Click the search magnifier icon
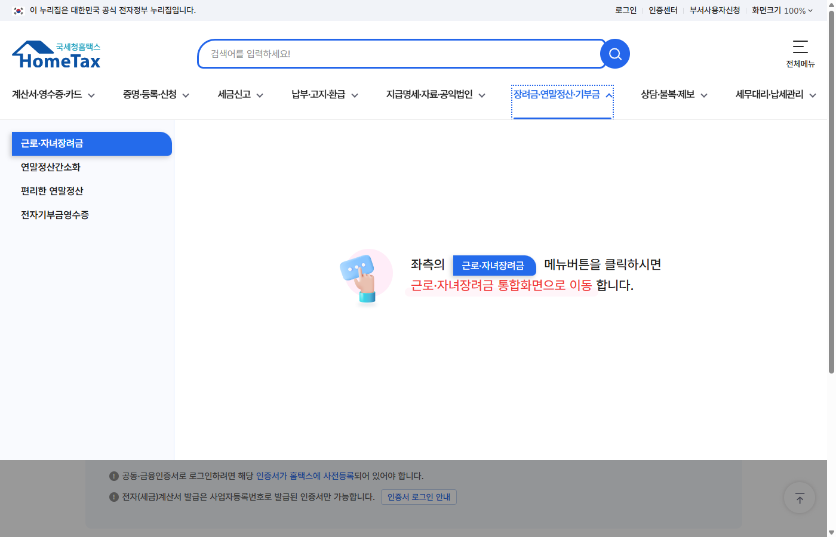 614,54
